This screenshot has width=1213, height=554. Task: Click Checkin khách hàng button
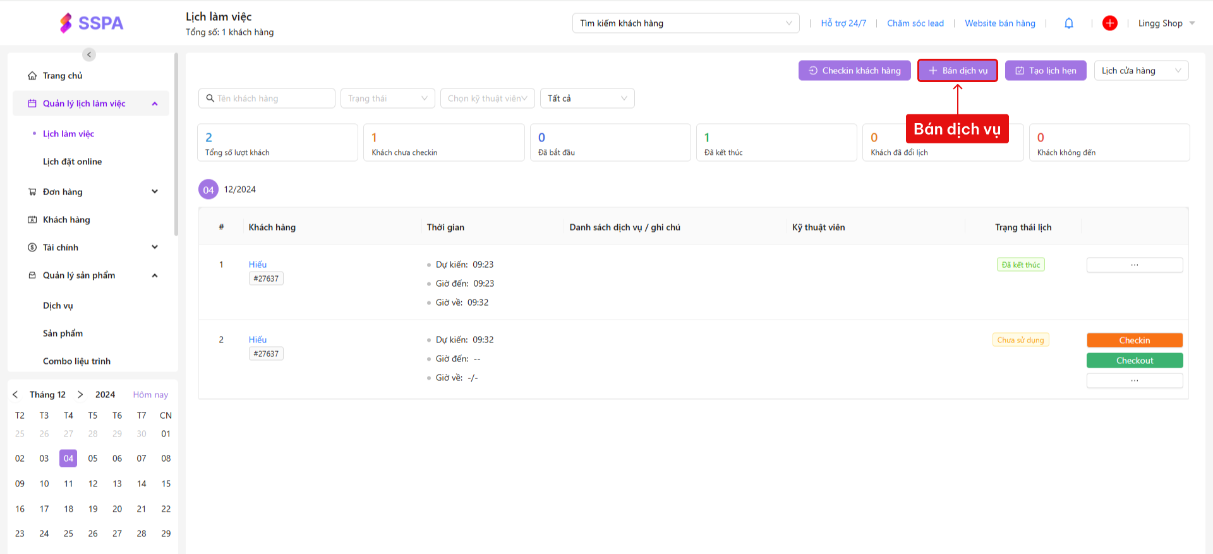pyautogui.click(x=855, y=71)
